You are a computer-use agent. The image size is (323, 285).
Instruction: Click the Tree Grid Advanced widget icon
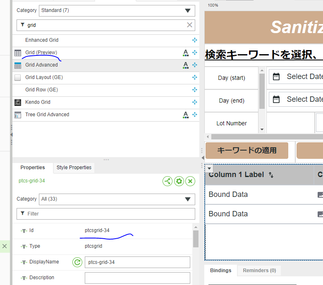click(18, 115)
